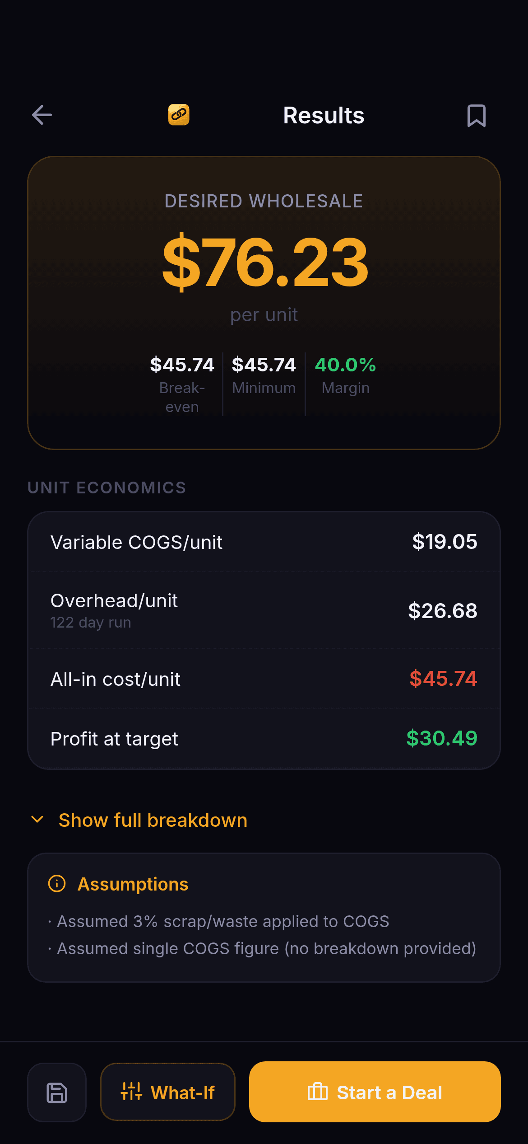Screen dimensions: 528x1144
Task: Collapse the Assumptions panel
Action: 133,883
